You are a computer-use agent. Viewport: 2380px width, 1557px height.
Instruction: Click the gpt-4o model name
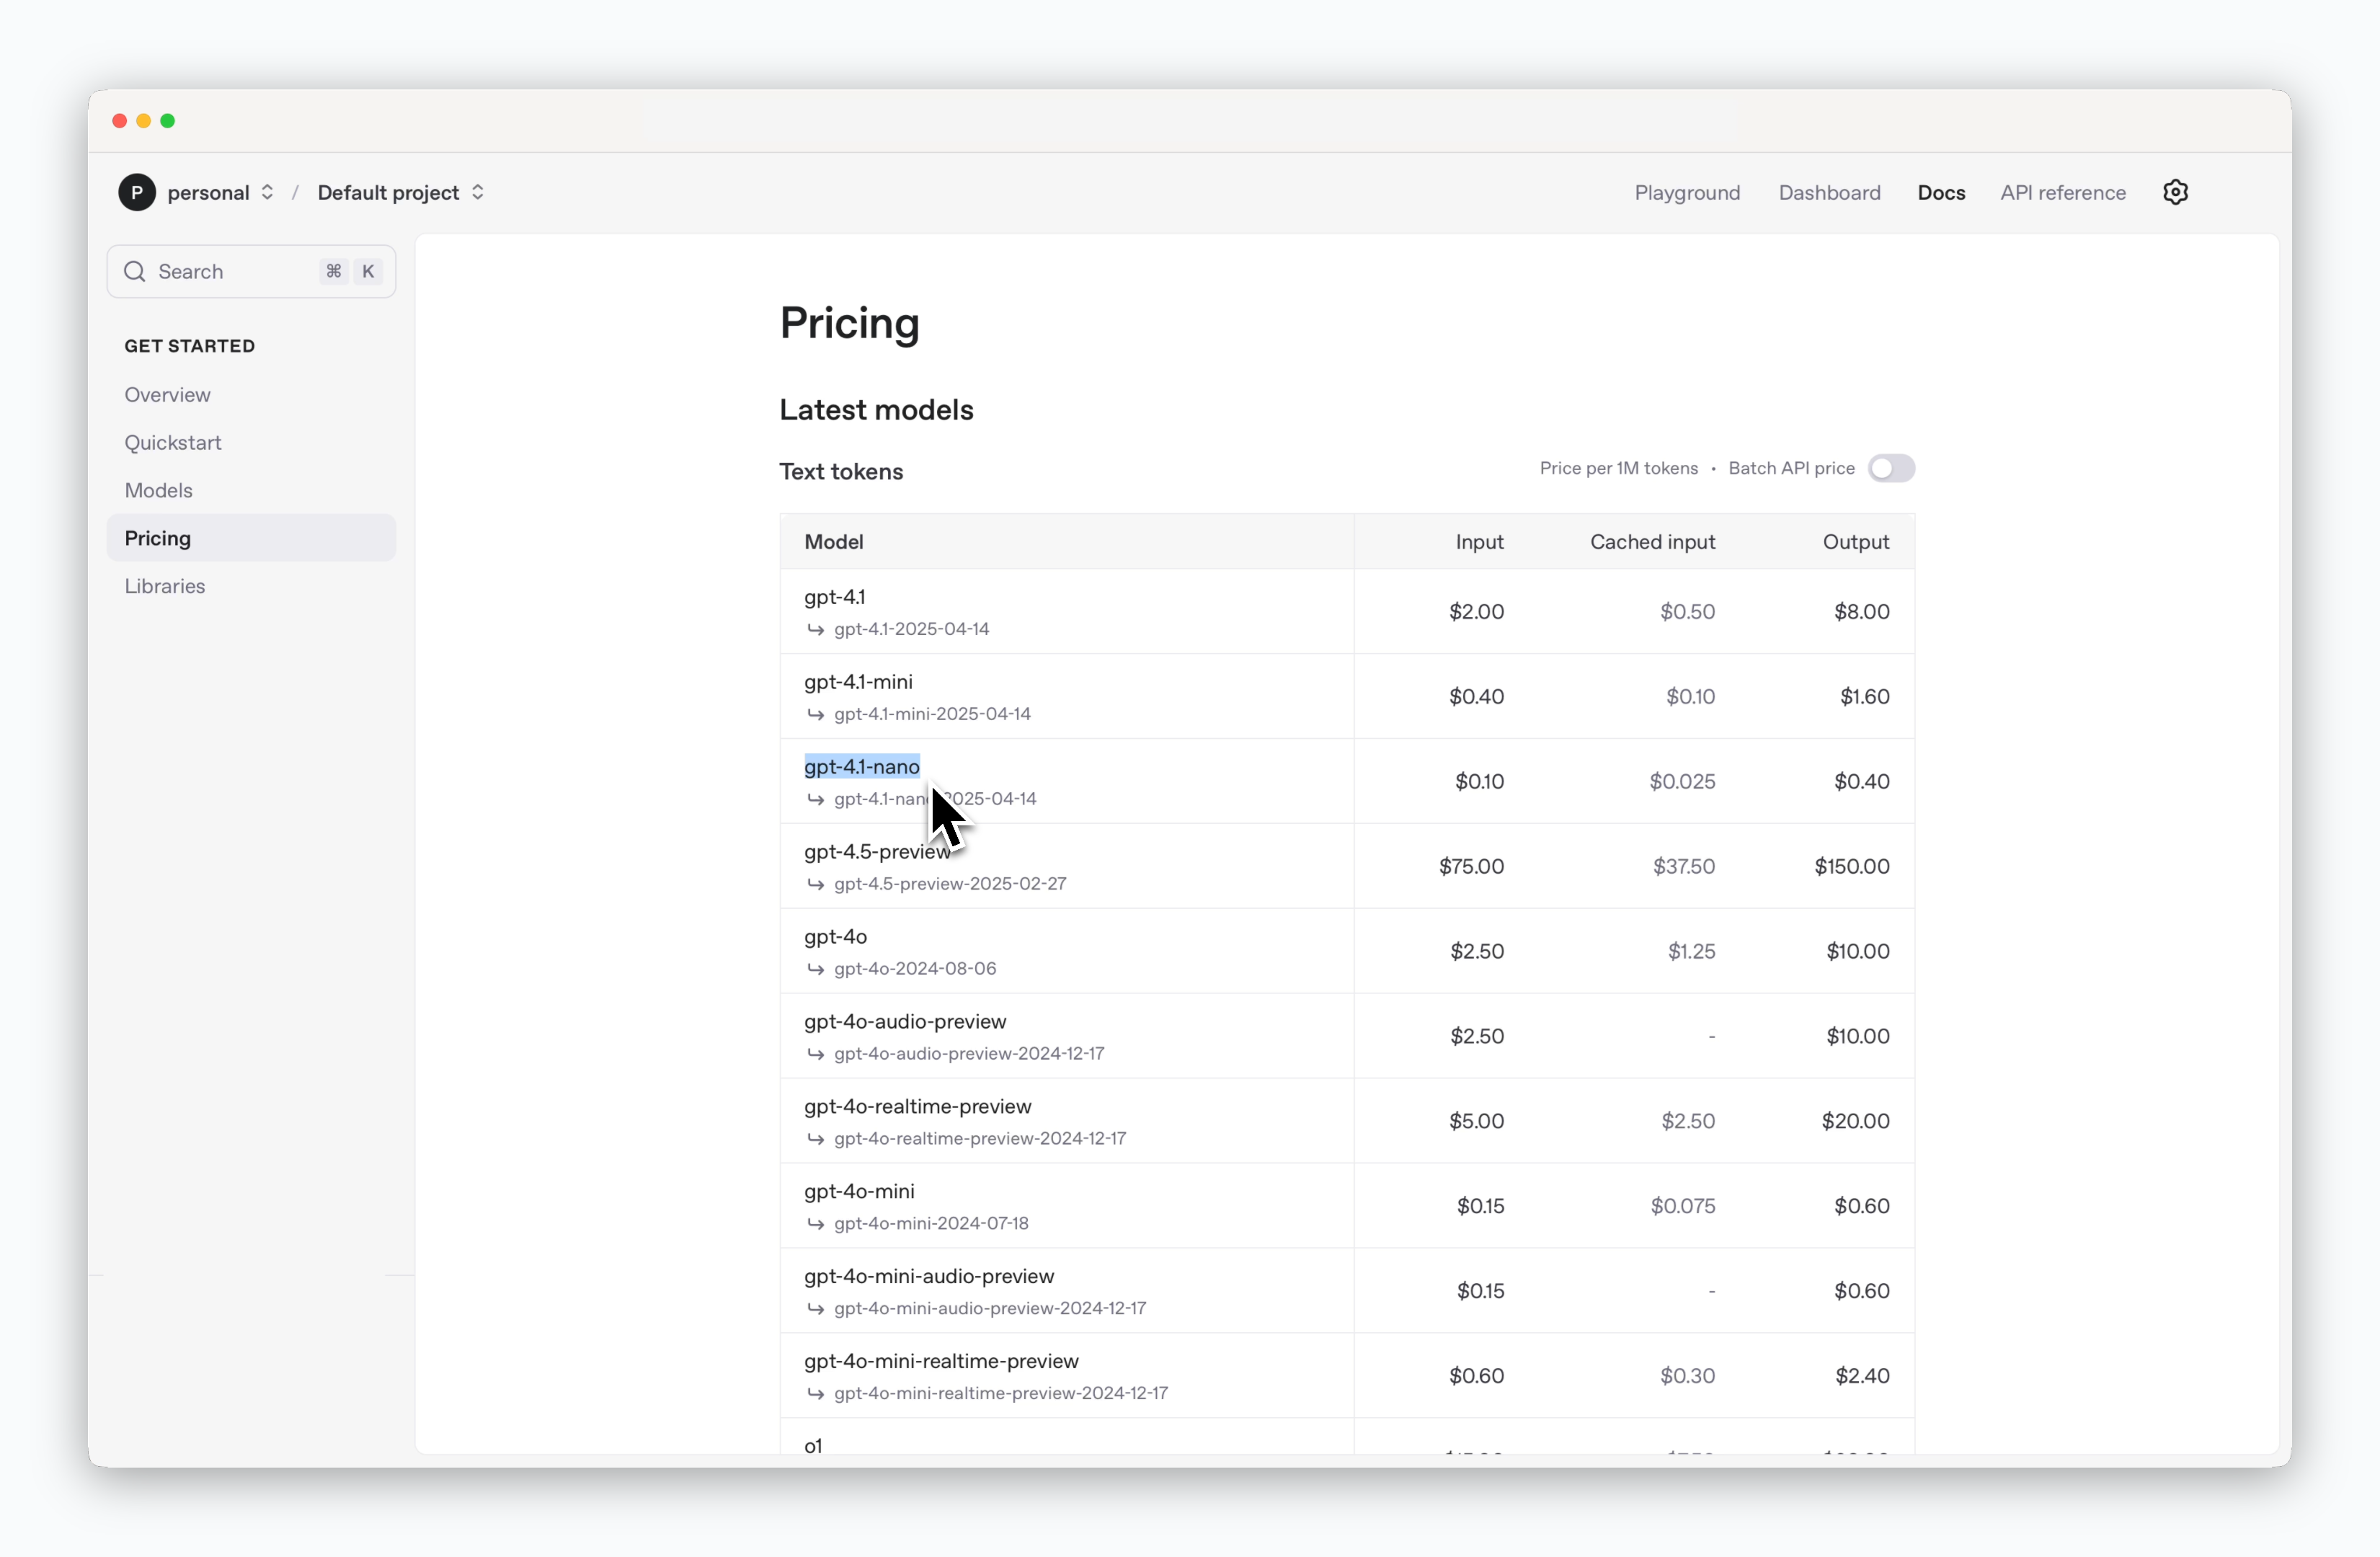pyautogui.click(x=835, y=937)
